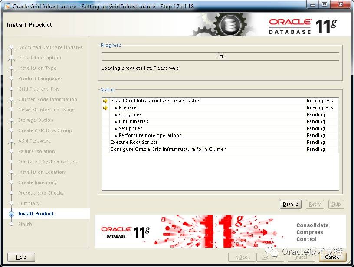Select the Installation Option step
The width and height of the screenshot is (354, 267).
(x=39, y=58)
